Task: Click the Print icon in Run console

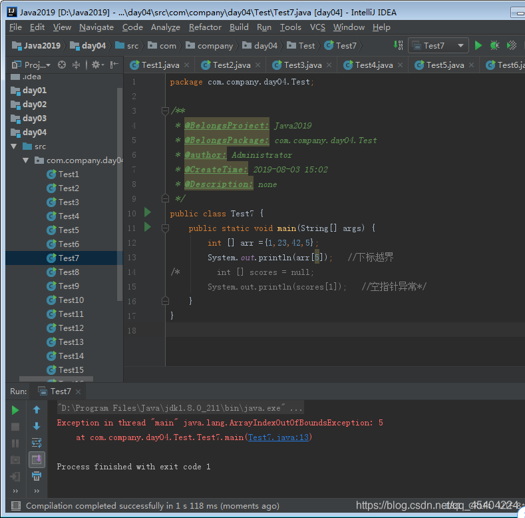Action: click(37, 476)
